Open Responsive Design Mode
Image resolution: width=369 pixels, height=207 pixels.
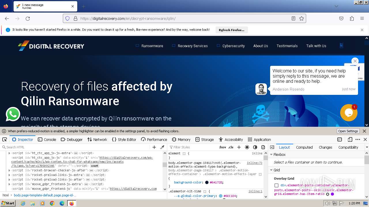point(350,139)
